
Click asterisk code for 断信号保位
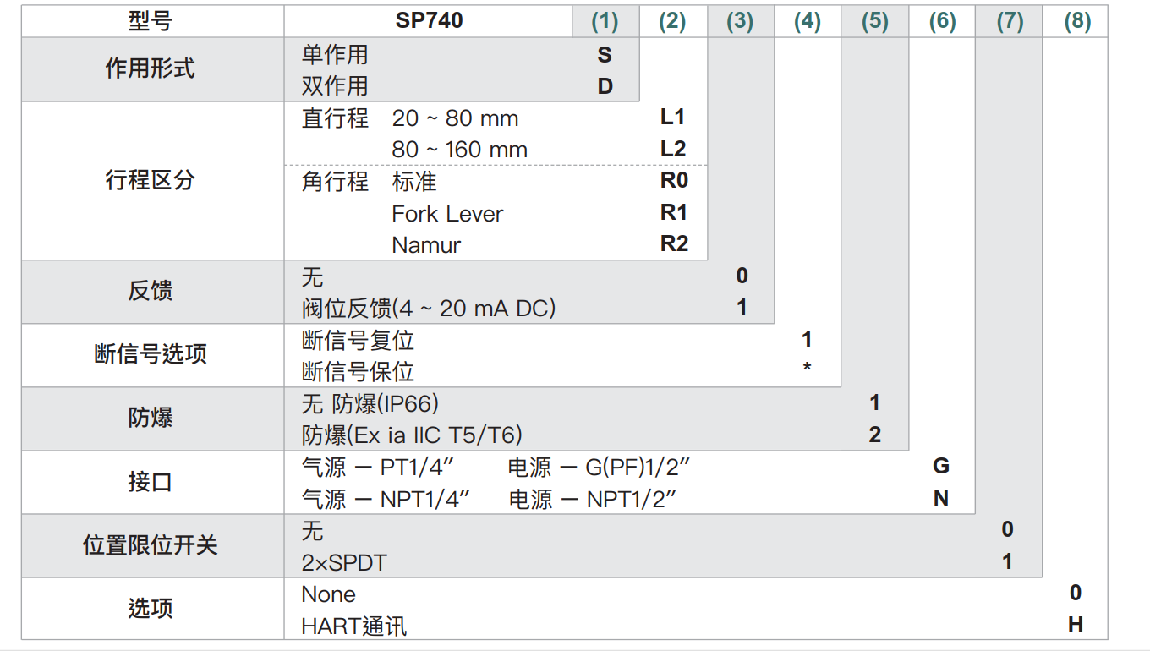[807, 369]
